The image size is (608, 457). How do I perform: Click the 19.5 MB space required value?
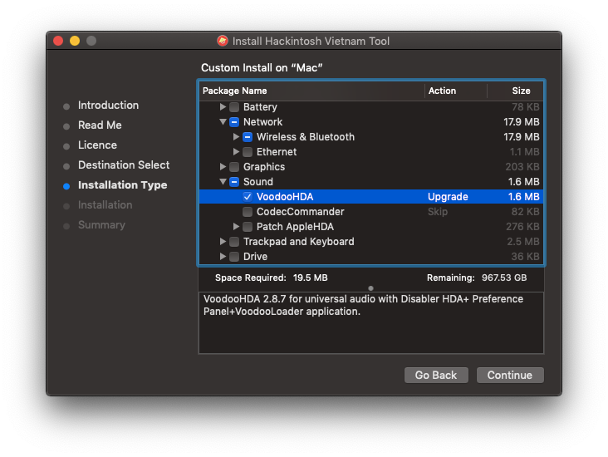point(310,278)
